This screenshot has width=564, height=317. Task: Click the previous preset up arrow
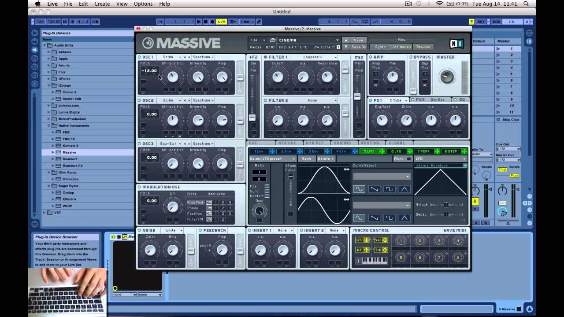pyautogui.click(x=346, y=40)
